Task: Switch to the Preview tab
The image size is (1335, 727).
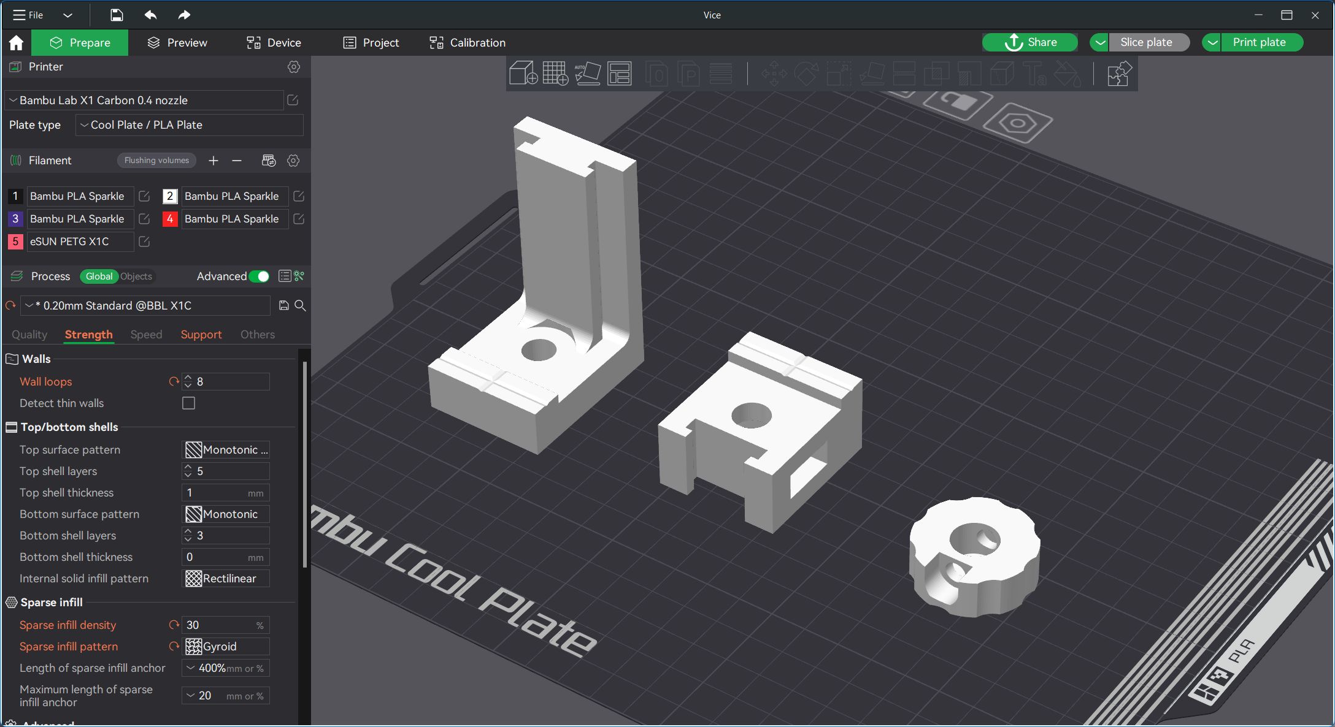Action: [177, 43]
